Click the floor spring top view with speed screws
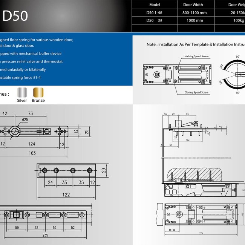 (175, 74)
